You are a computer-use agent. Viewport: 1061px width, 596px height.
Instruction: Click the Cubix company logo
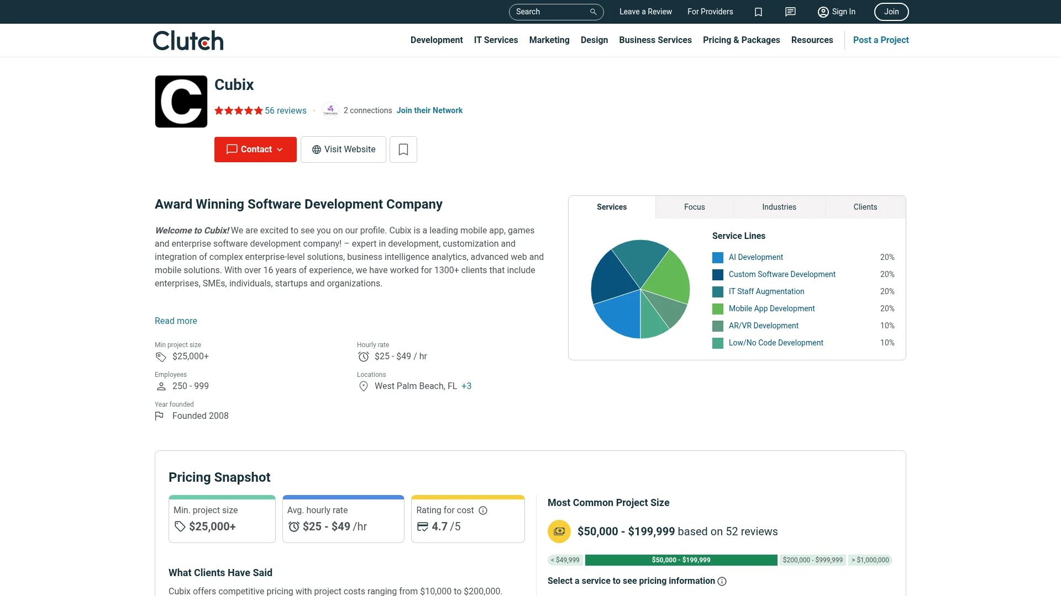click(x=181, y=102)
